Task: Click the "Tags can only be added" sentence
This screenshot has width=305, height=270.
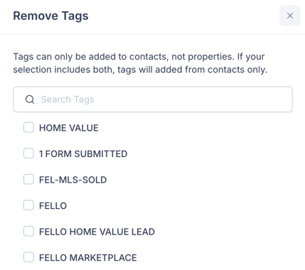Action: pos(139,57)
